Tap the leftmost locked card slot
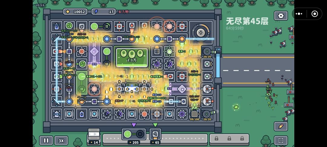This screenshot has width=327, height=147. pos(216,139)
